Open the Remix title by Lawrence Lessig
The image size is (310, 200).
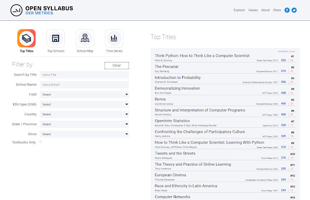(x=160, y=99)
